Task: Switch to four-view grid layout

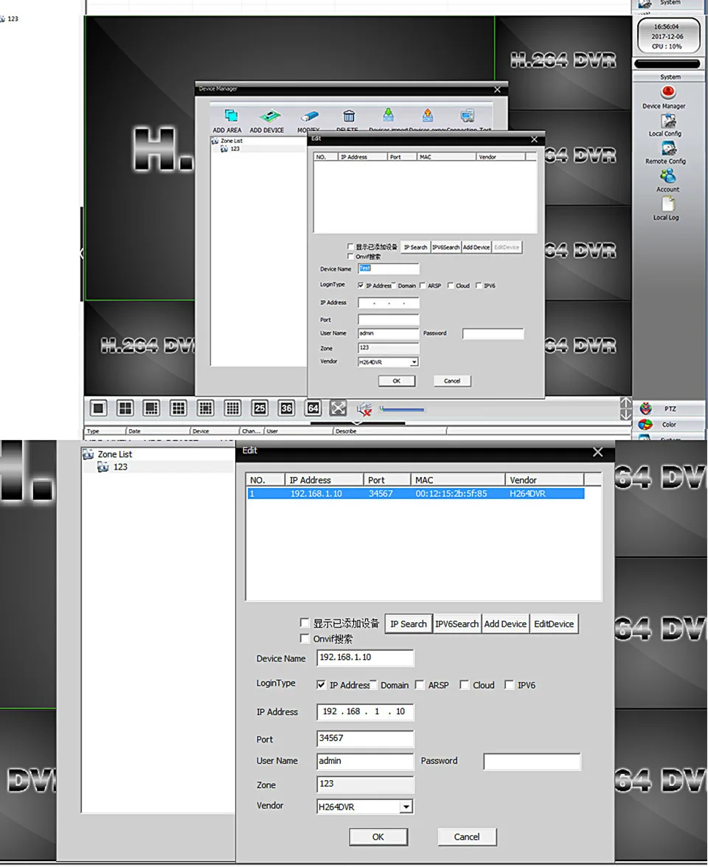Action: click(125, 408)
